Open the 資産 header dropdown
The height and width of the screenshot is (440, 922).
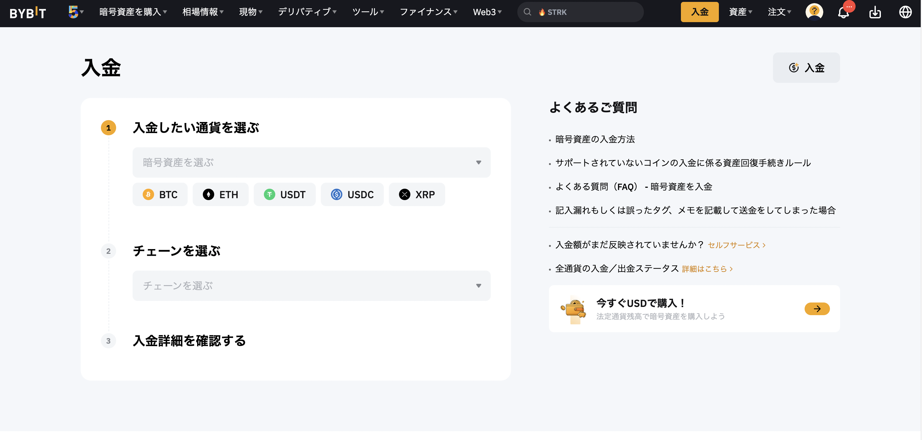[740, 12]
